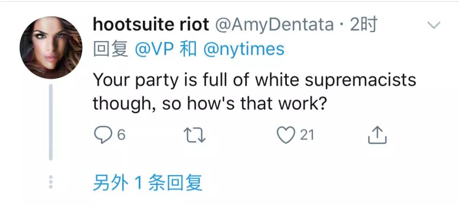Click the reply speech bubble icon
459x205 pixels.
tap(103, 135)
